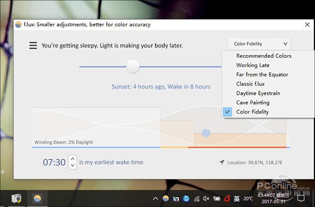
Task: Increase wake time with up arrow
Action: 72,159
